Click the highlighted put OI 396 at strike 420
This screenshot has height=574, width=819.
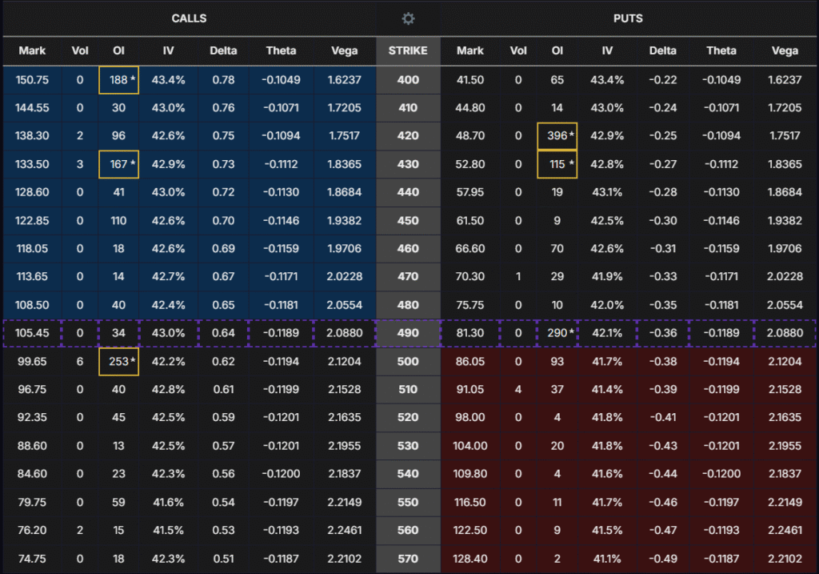[557, 136]
